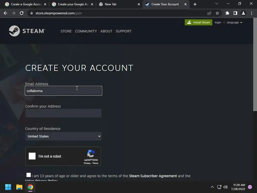This screenshot has height=193, width=257.
Task: Toggle the Chrome side panel icon
Action: (235, 13)
